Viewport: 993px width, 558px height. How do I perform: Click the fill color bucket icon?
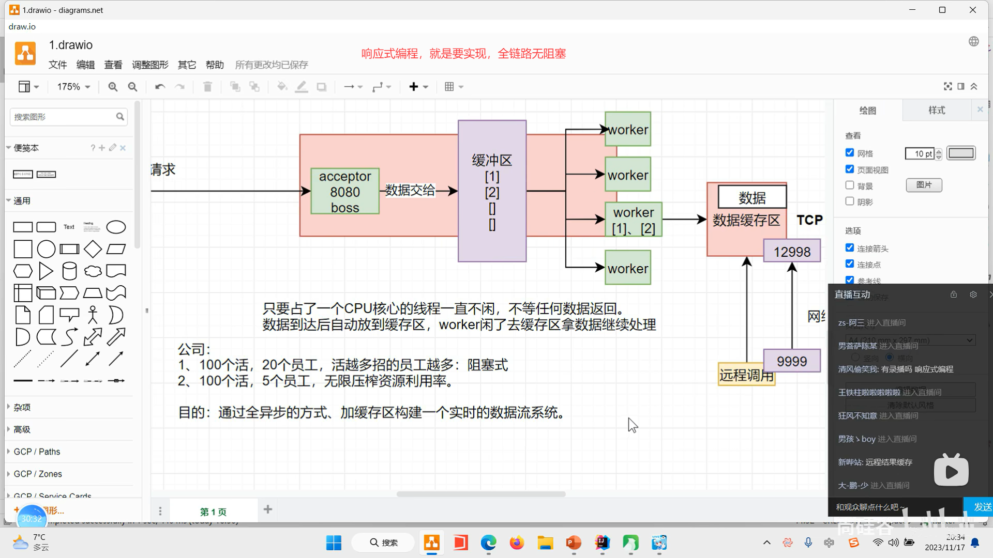click(282, 87)
